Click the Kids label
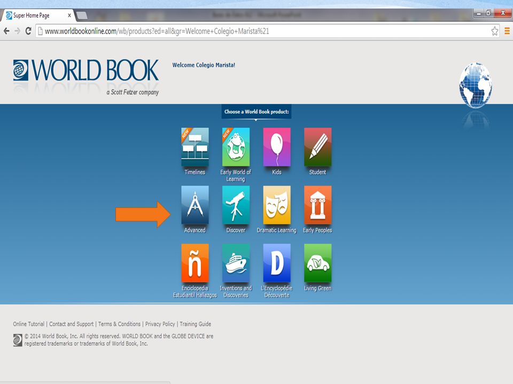The image size is (513, 384). pyautogui.click(x=277, y=172)
